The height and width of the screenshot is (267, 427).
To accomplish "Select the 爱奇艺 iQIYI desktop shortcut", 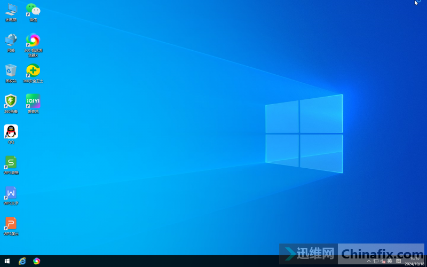I will (33, 104).
